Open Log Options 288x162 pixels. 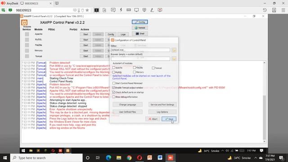(162, 112)
